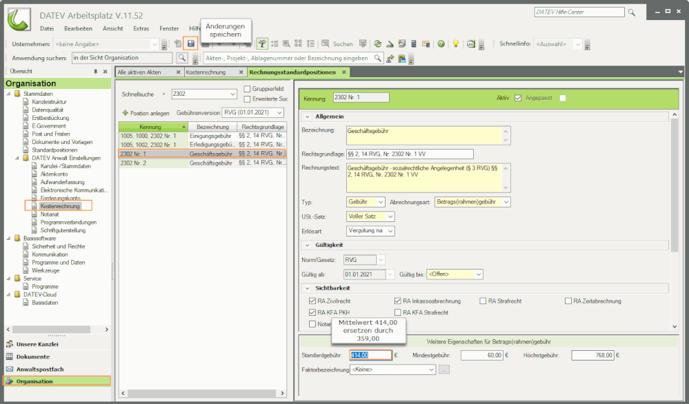
Task: Click the scanner icon in the toolbar
Action: [x=390, y=43]
